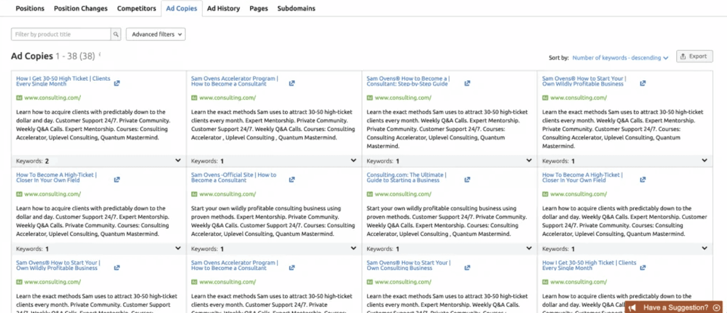The image size is (727, 313).
Task: Close the 'Have a Suggestion?' bar
Action: click(717, 307)
